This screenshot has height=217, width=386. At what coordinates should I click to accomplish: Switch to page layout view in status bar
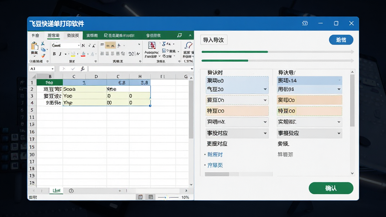[x=140, y=197]
